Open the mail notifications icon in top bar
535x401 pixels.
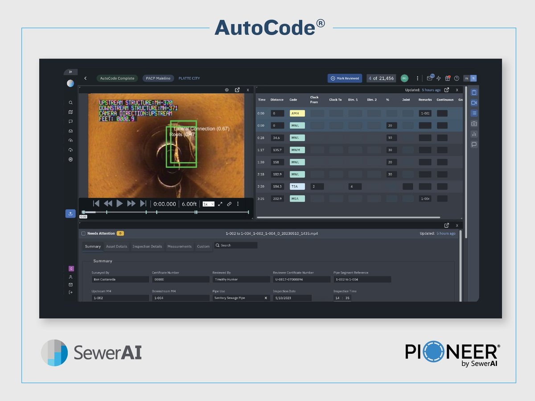pos(430,78)
